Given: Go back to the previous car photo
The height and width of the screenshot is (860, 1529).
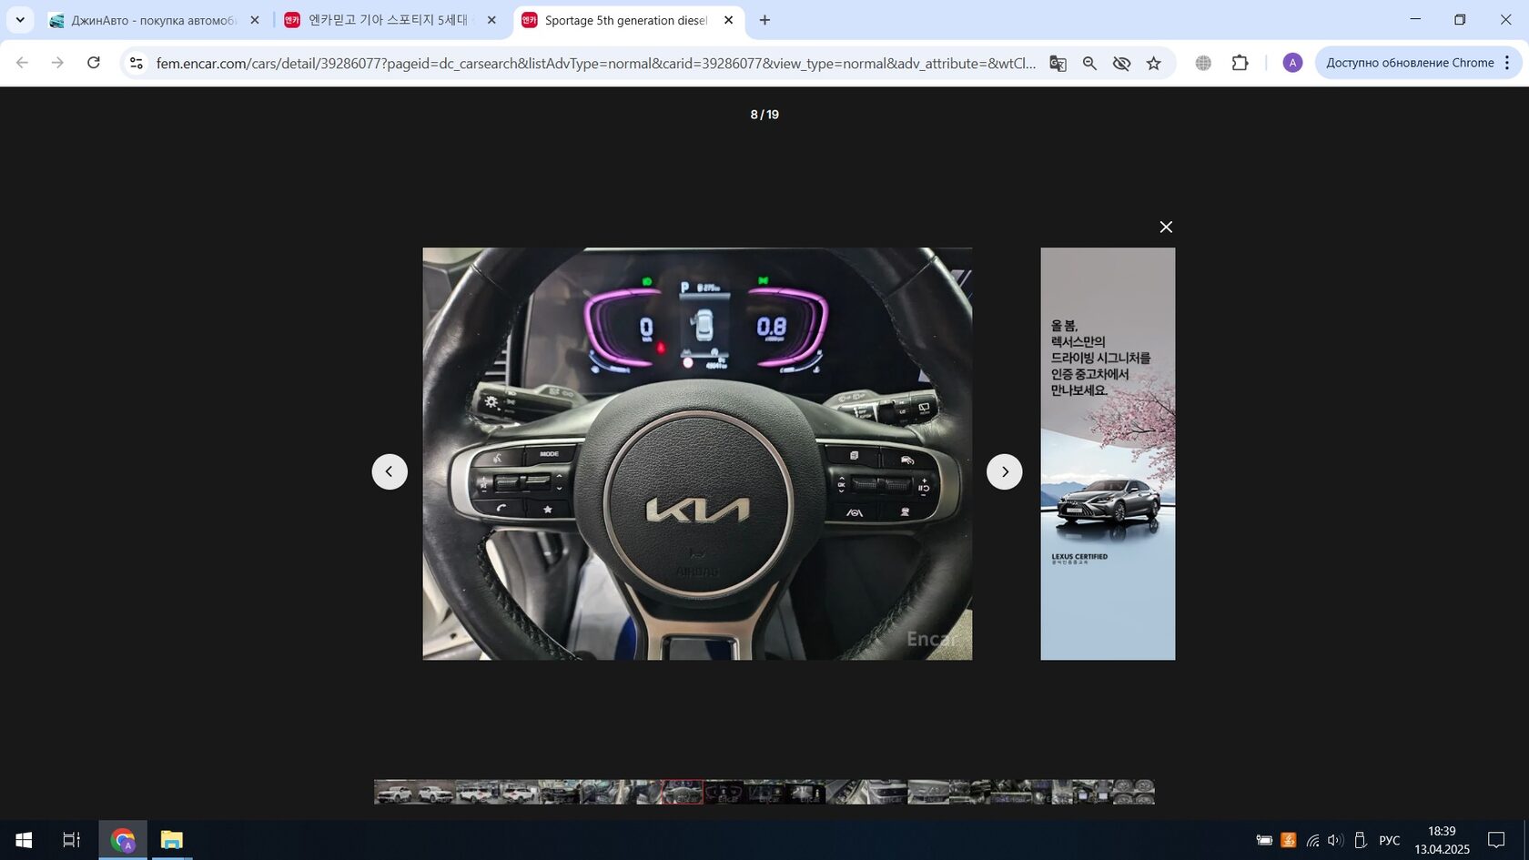Looking at the screenshot, I should click(390, 471).
